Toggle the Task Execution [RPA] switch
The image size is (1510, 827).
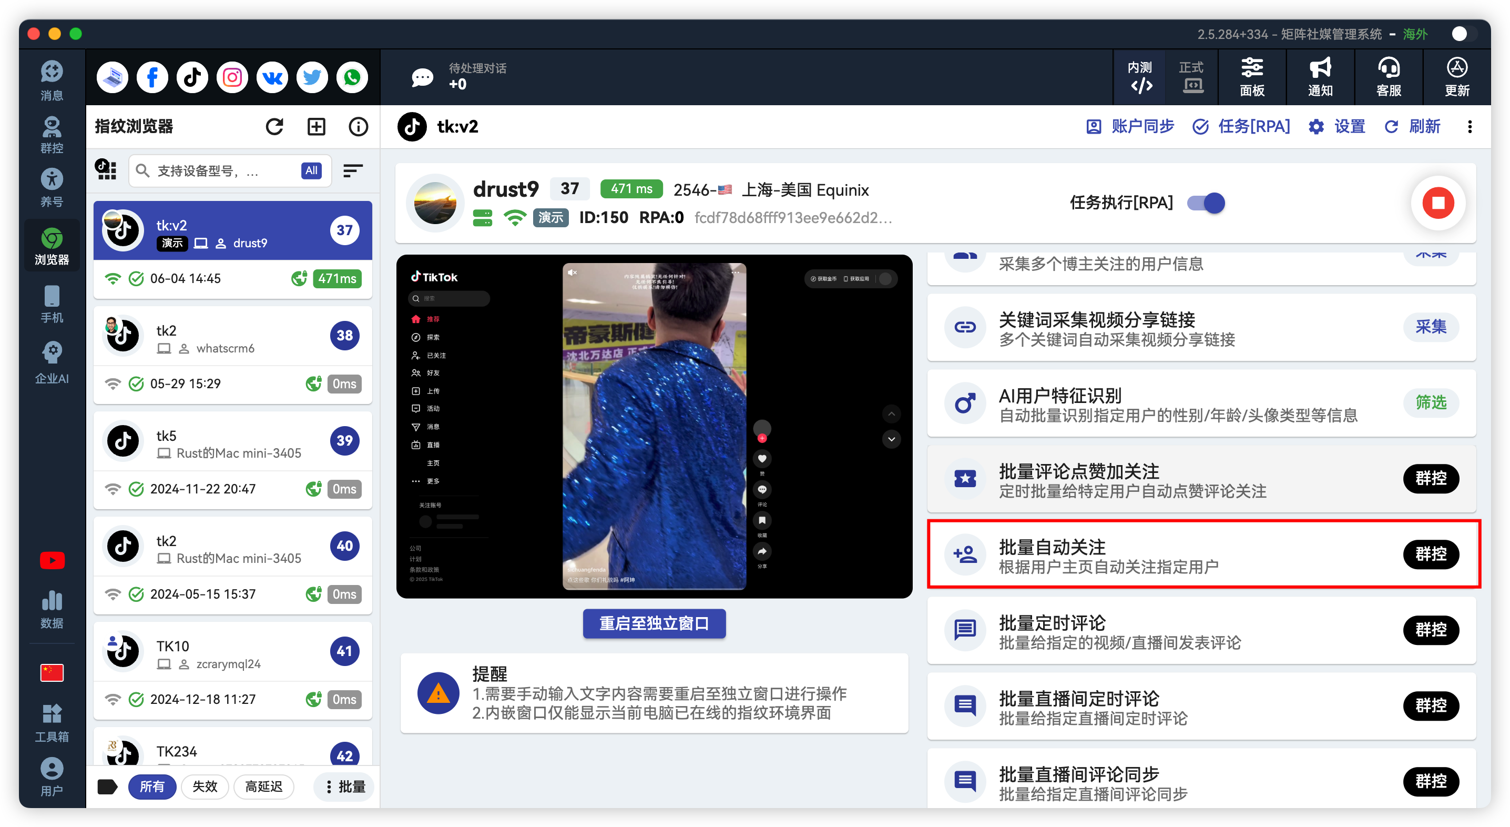coord(1206,203)
